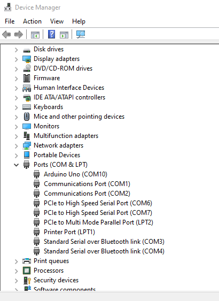219x301 pixels.
Task: Expand the Human Interface Devices node
Action: [x=17, y=88]
